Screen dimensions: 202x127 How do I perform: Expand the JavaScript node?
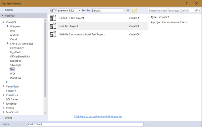coord(4,103)
